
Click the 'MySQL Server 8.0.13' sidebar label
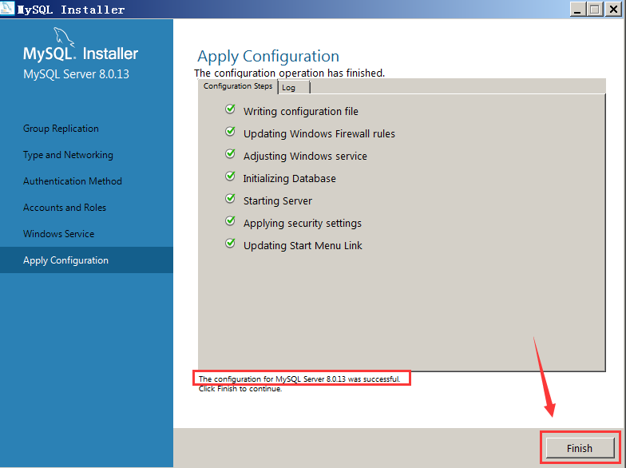coord(77,74)
